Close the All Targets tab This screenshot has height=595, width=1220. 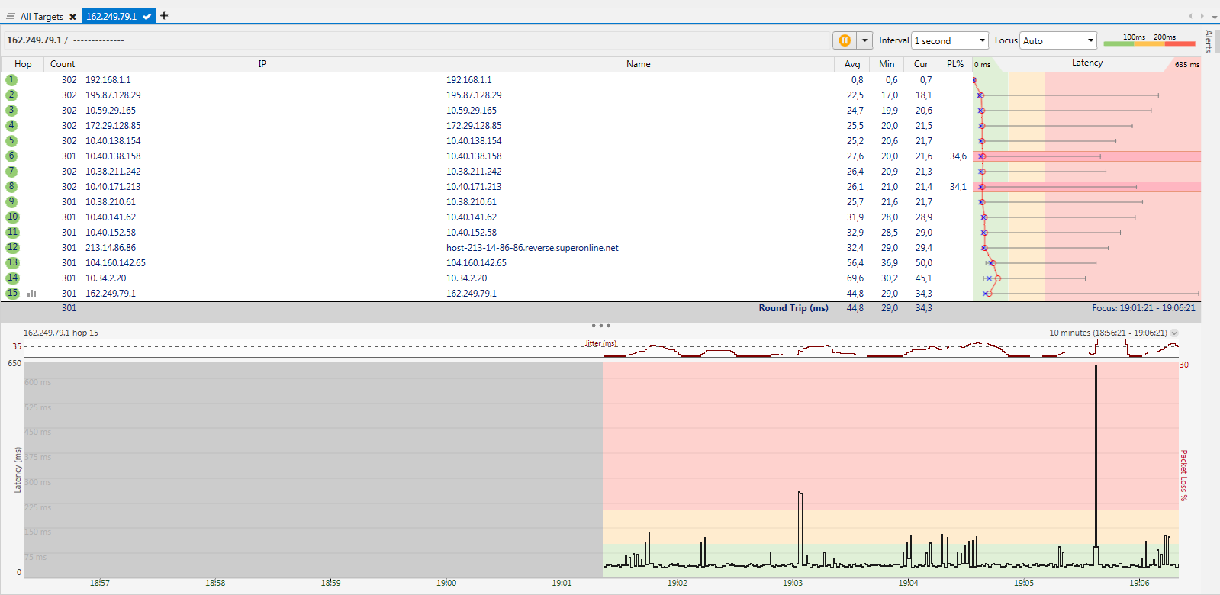72,17
